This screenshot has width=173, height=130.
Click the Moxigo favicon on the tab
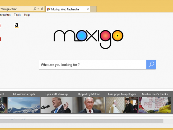point(48,9)
